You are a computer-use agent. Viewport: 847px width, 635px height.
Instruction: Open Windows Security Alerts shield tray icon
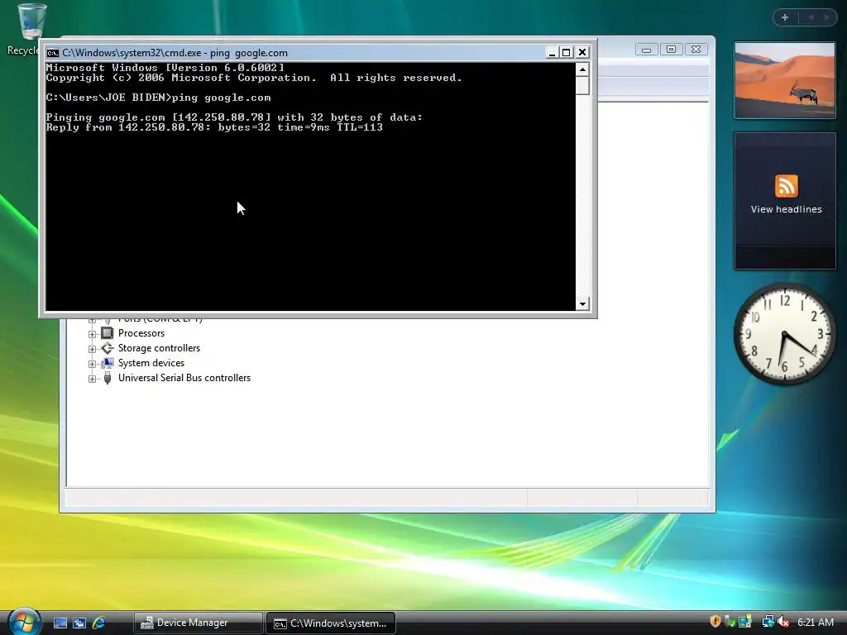coord(715,622)
